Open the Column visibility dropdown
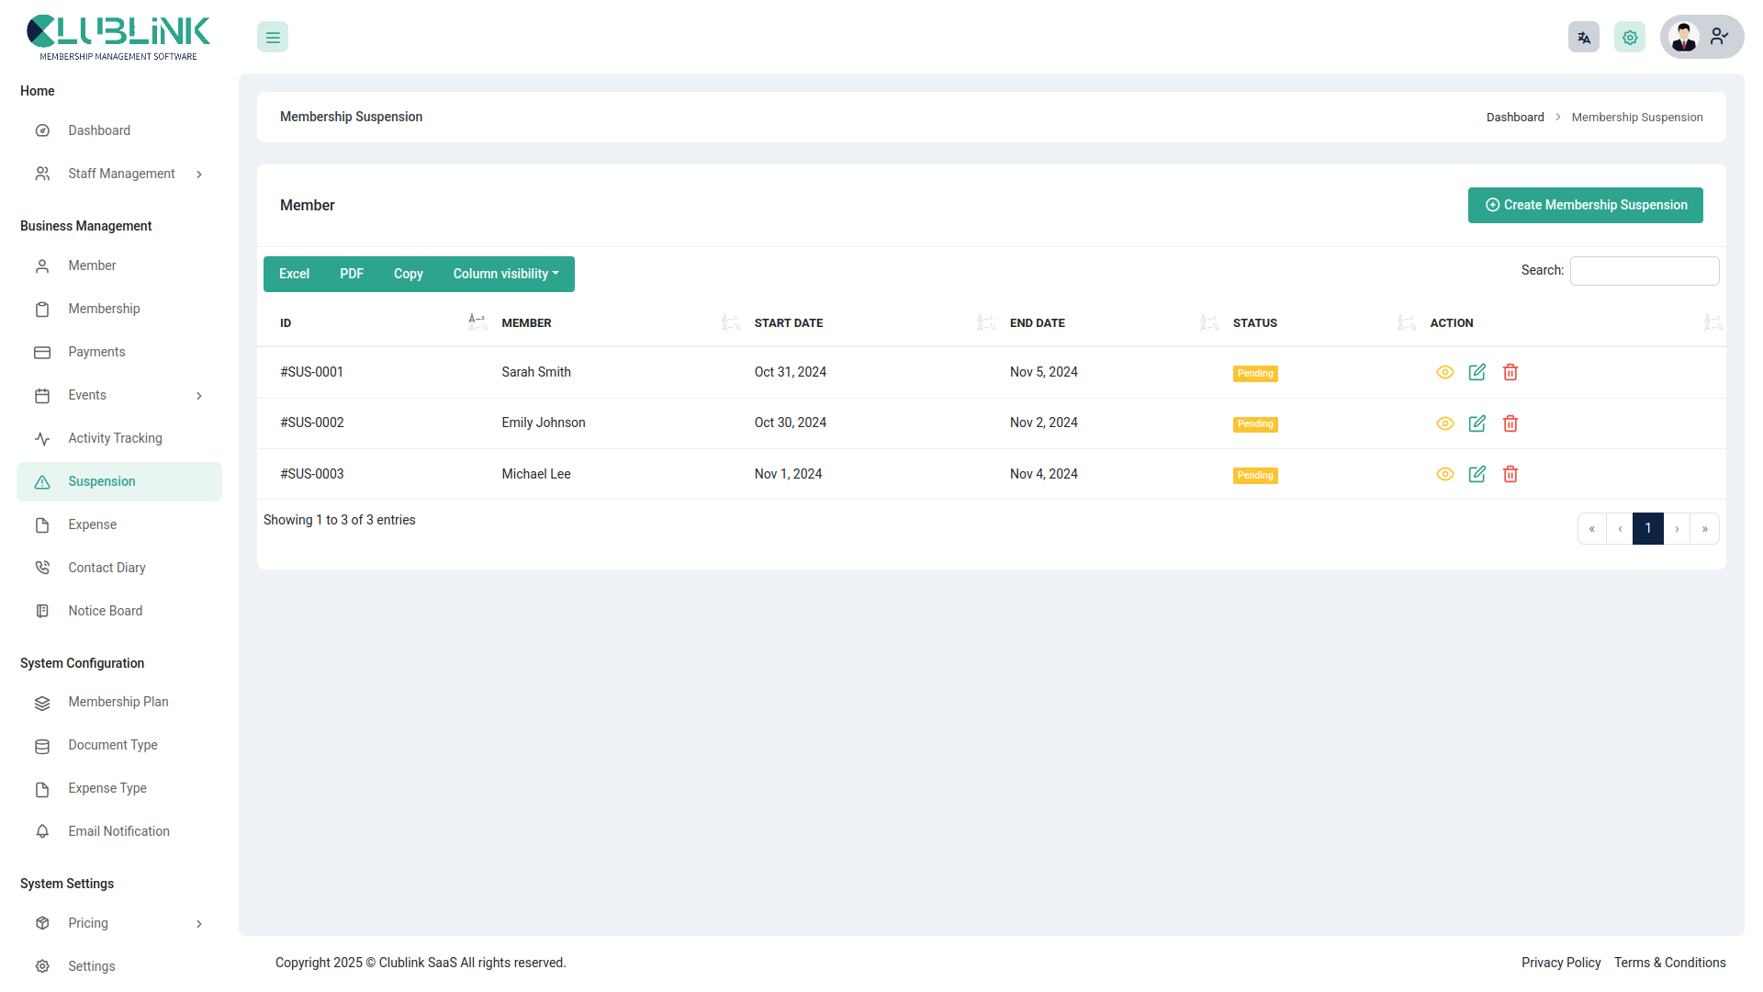The image size is (1763, 992). click(x=505, y=274)
